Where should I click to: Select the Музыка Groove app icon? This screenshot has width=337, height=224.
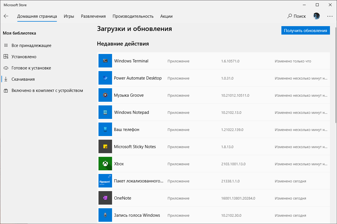105,95
